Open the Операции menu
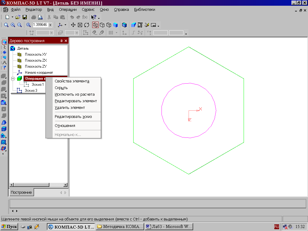The width and height of the screenshot is (308, 231). [x=68, y=10]
